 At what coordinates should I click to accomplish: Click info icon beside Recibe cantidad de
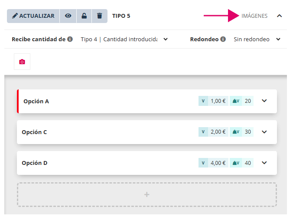[x=70, y=39]
